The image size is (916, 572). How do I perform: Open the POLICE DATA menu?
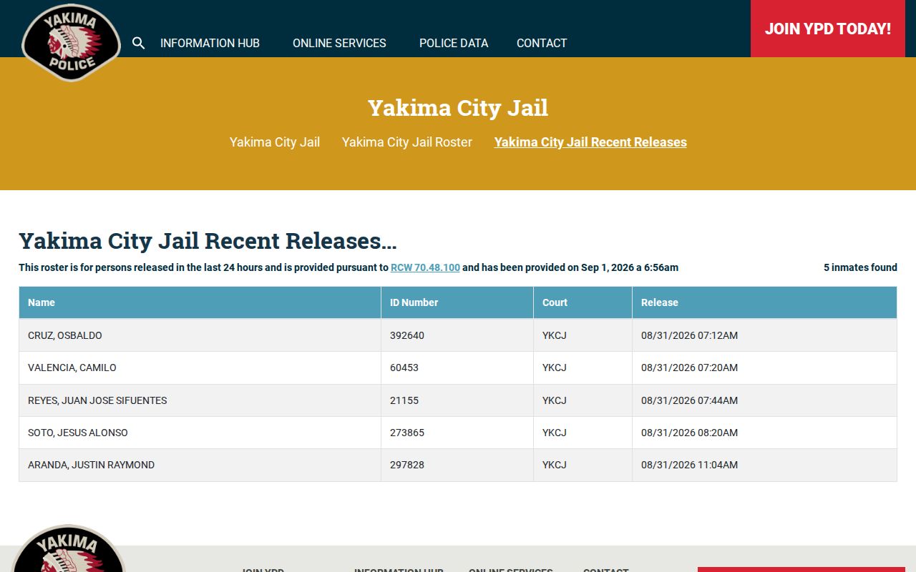tap(454, 43)
